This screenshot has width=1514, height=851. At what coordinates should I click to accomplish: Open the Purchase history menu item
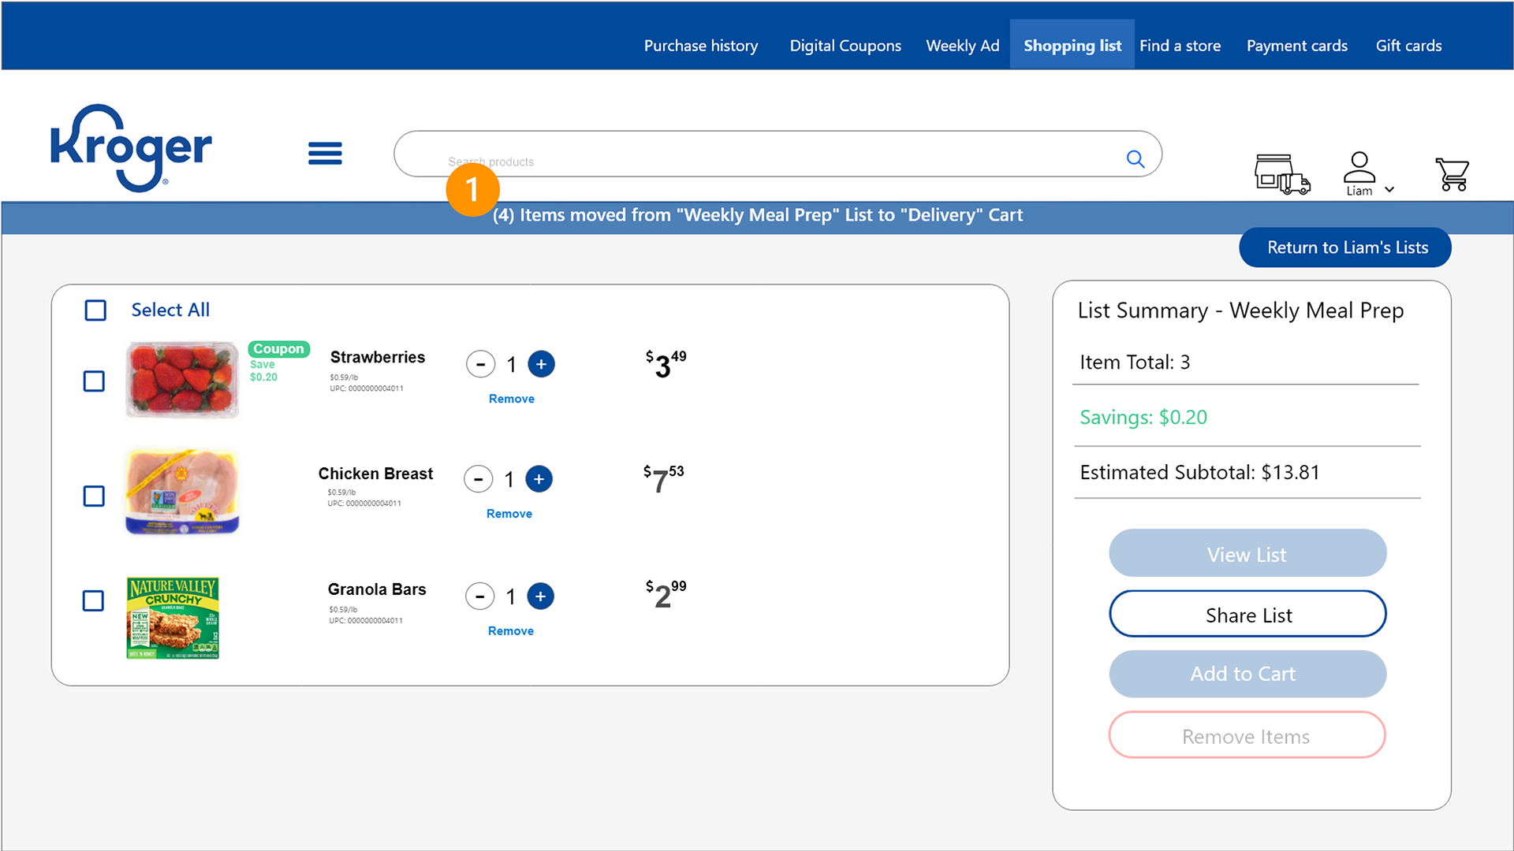click(x=700, y=46)
